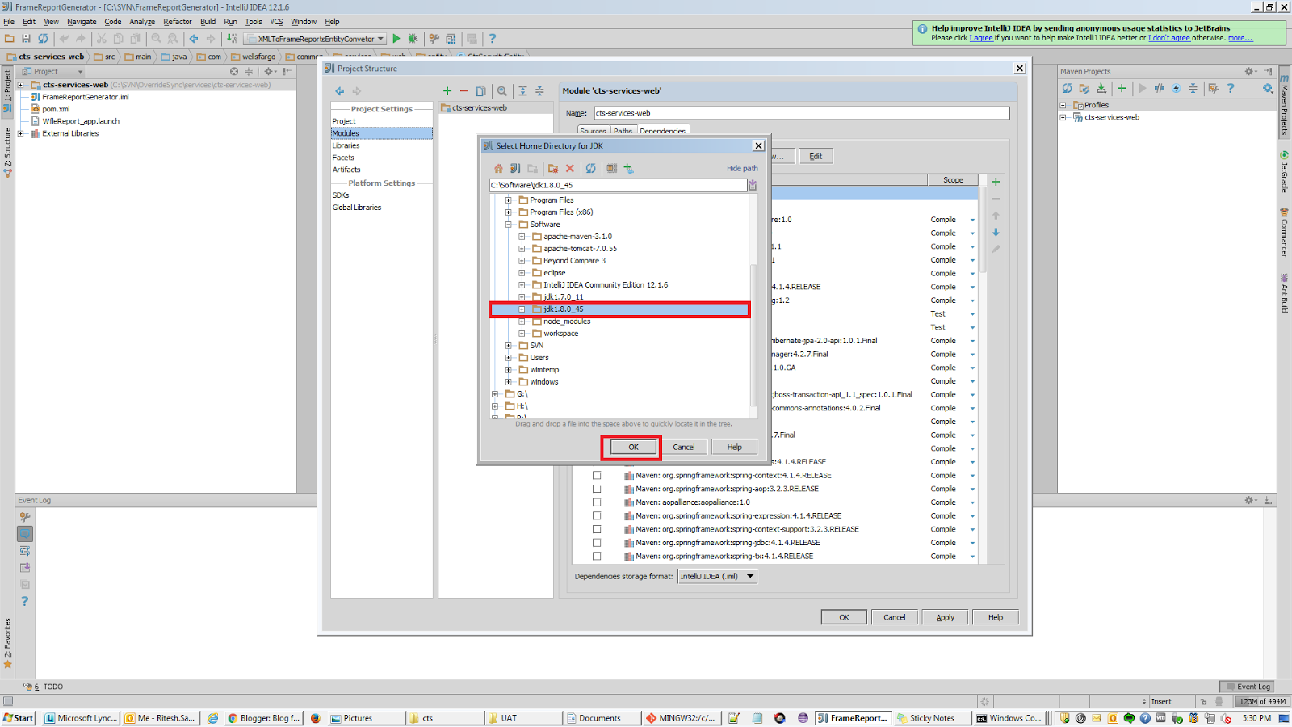Open the Dependencies storage format dropdown

(x=749, y=576)
